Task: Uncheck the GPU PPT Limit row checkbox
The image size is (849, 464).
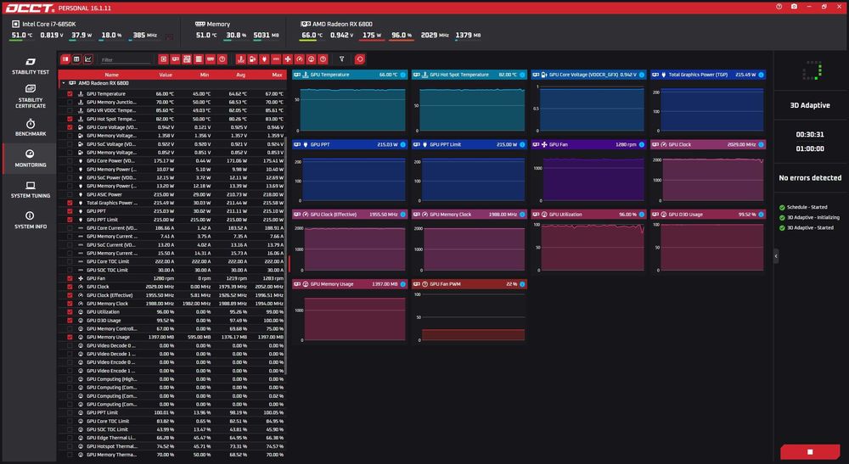Action: click(70, 220)
